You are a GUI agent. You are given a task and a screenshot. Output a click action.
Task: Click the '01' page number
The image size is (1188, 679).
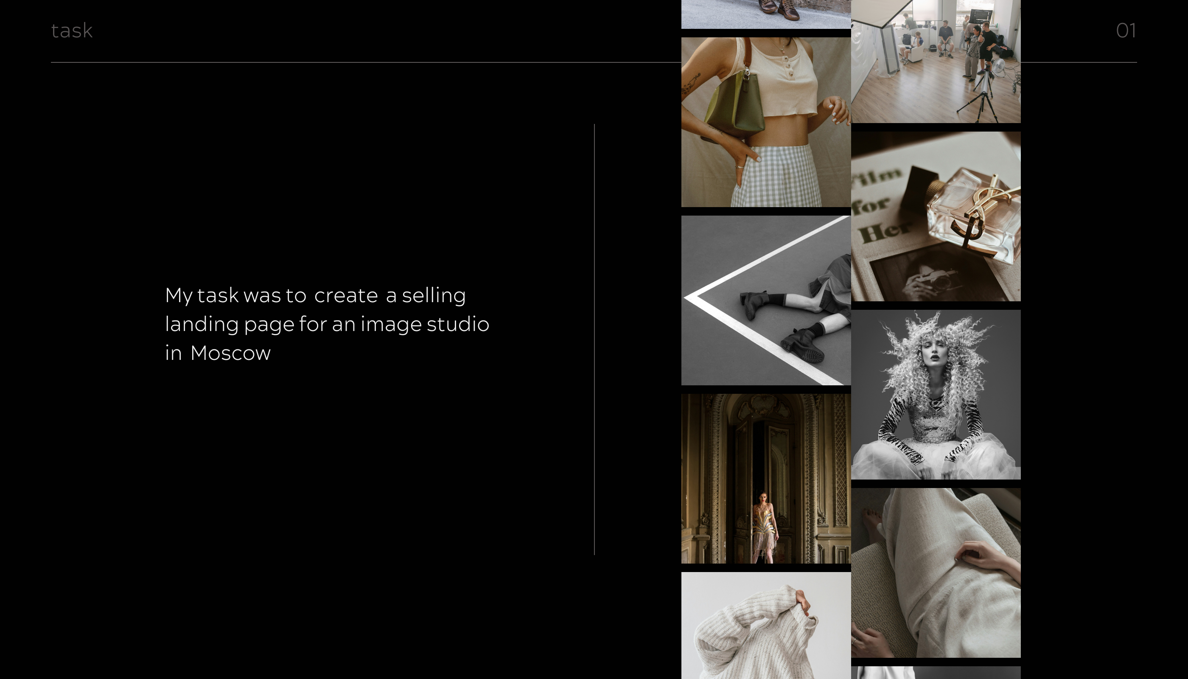tap(1126, 31)
